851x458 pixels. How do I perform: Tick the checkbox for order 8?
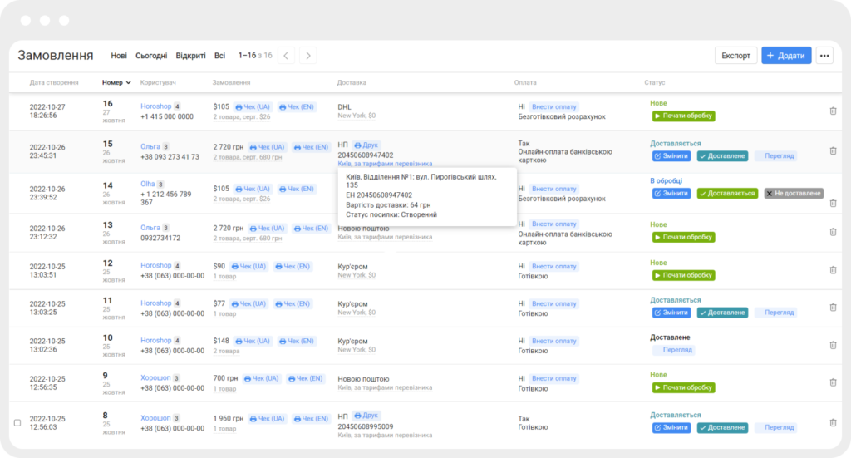17,422
